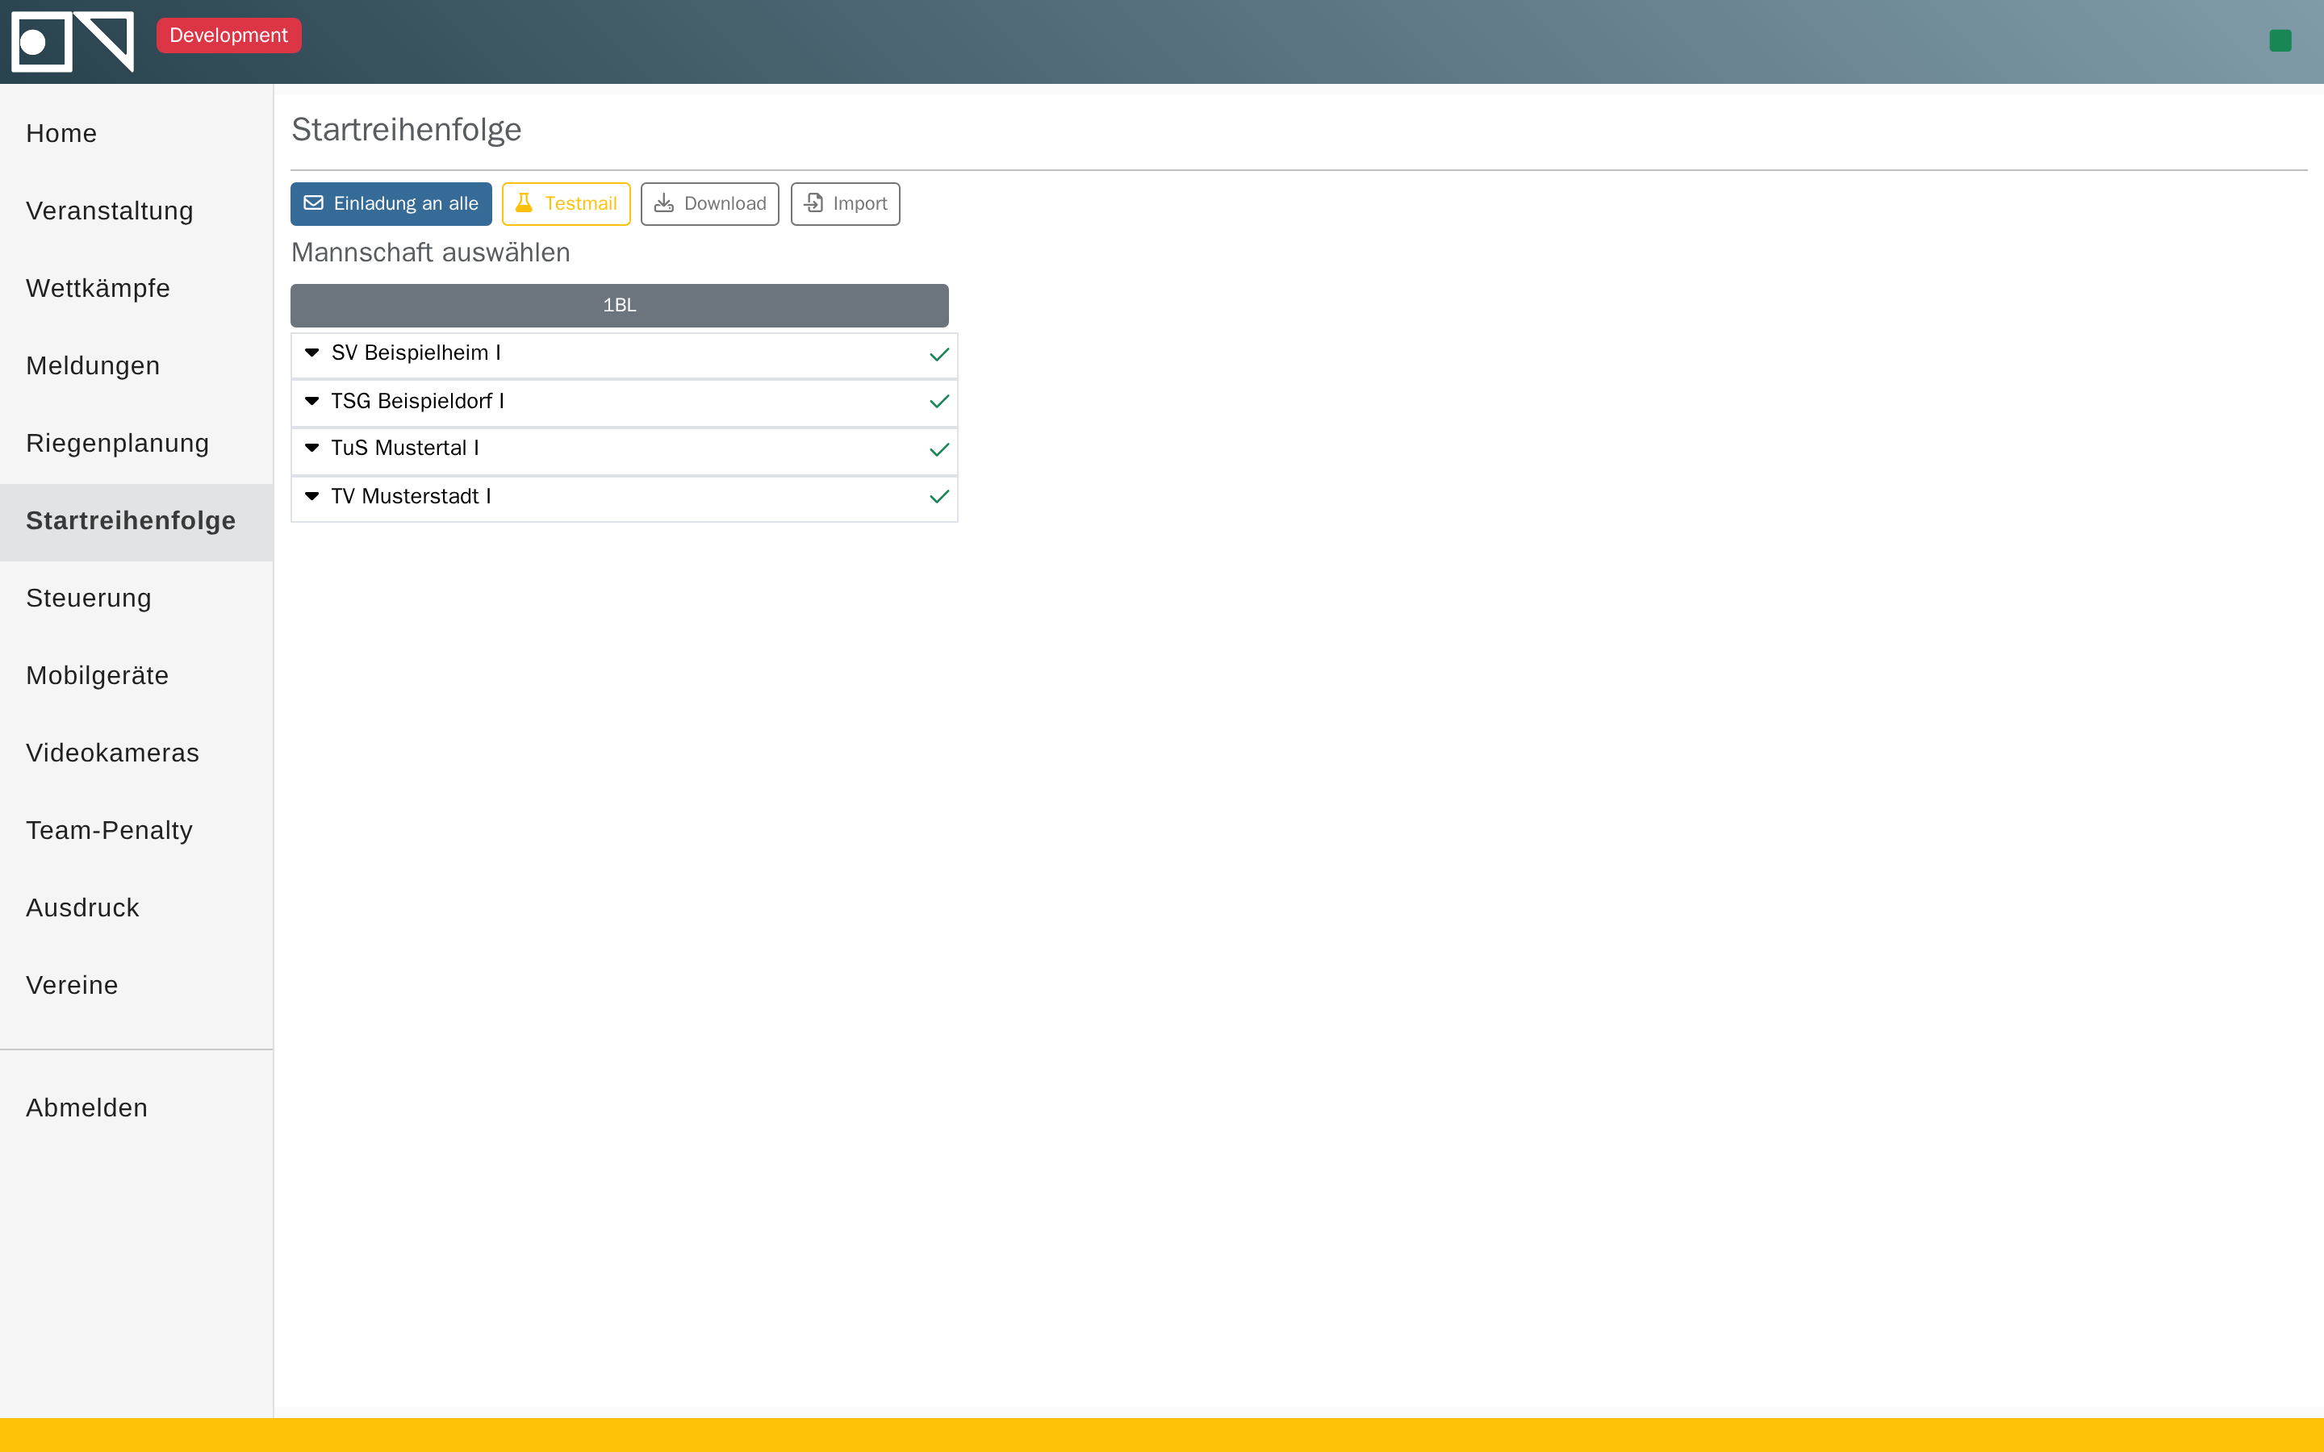The width and height of the screenshot is (2324, 1452).
Task: Click the green status indicator square
Action: pos(2280,40)
